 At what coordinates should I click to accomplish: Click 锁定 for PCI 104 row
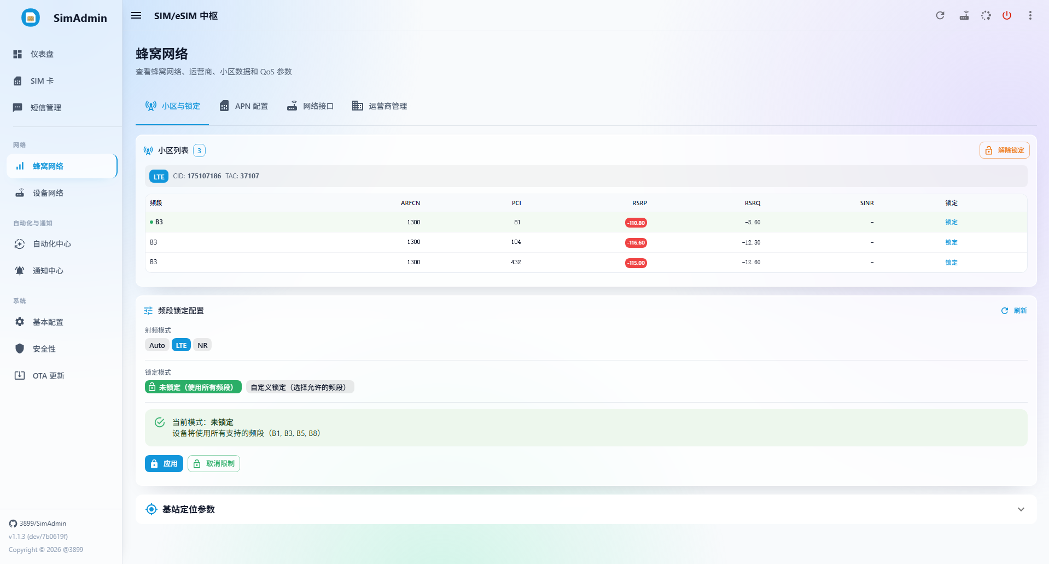(952, 242)
